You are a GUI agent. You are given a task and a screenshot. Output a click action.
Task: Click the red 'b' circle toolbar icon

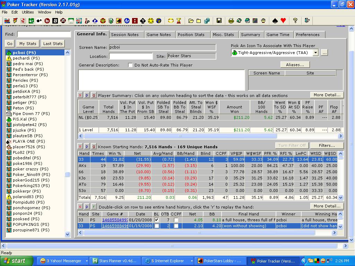(47, 21)
